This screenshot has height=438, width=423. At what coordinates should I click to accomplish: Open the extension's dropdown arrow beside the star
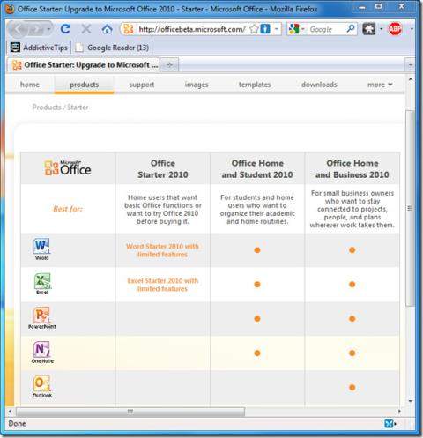click(382, 29)
